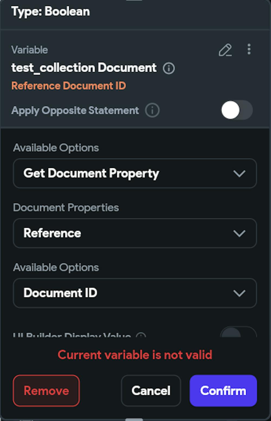The width and height of the screenshot is (271, 421).
Task: Open the three-dot more options menu
Action: pos(249,49)
